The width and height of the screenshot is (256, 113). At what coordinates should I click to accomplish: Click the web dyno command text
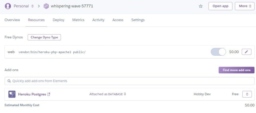(52, 52)
